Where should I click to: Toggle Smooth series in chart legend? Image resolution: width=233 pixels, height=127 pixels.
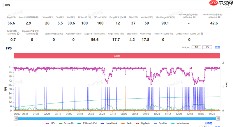[x=66, y=123]
